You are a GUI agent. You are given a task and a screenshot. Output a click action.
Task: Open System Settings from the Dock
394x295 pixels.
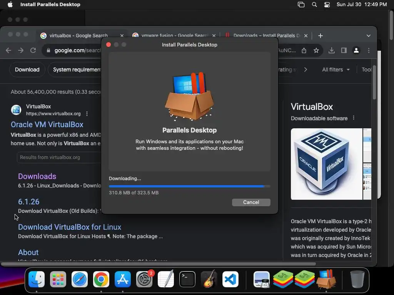tap(144, 279)
